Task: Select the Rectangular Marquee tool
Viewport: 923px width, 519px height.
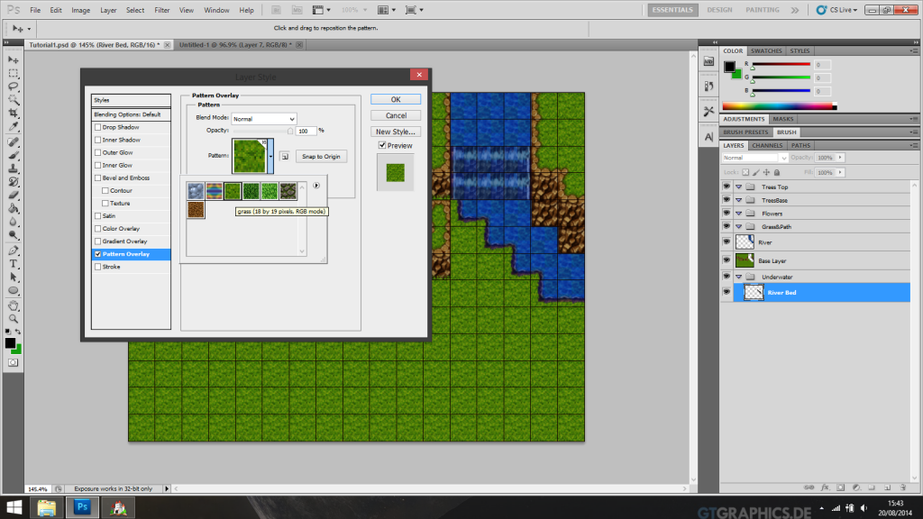Action: point(13,74)
